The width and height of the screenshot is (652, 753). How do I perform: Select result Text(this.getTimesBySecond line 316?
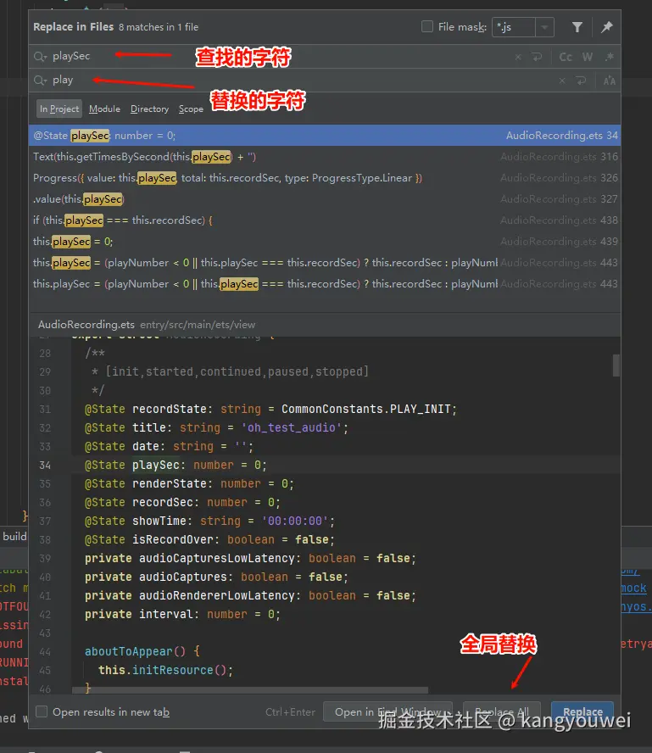[x=325, y=157]
